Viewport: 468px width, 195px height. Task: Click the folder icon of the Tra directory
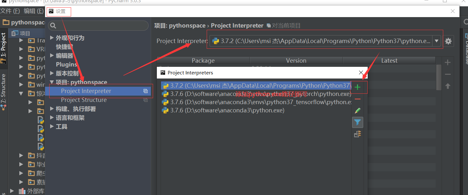coord(31,41)
